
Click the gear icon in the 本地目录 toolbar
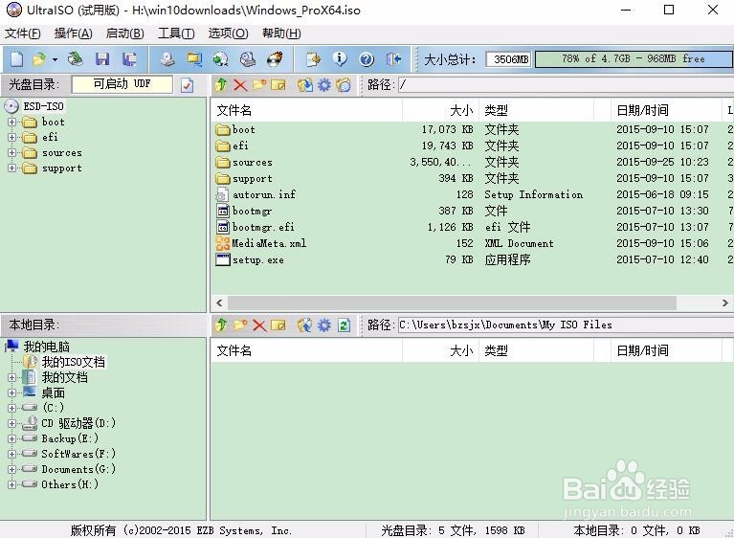coord(323,325)
